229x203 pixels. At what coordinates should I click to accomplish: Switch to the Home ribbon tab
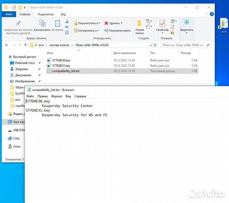(x=25, y=14)
